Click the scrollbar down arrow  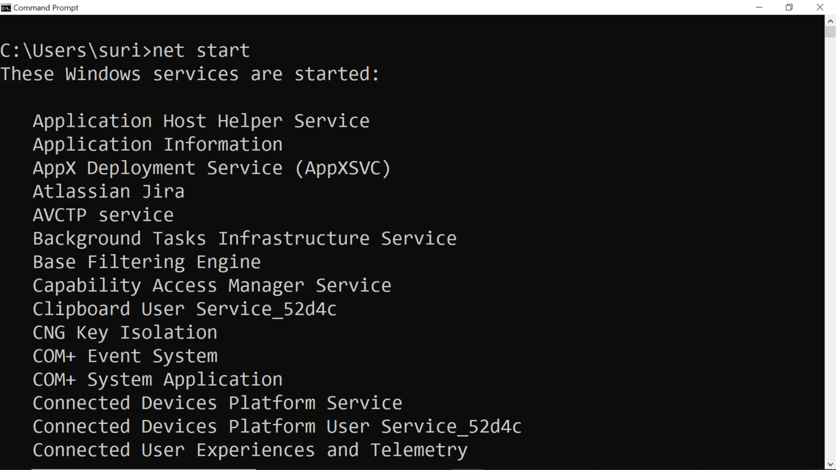point(832,464)
